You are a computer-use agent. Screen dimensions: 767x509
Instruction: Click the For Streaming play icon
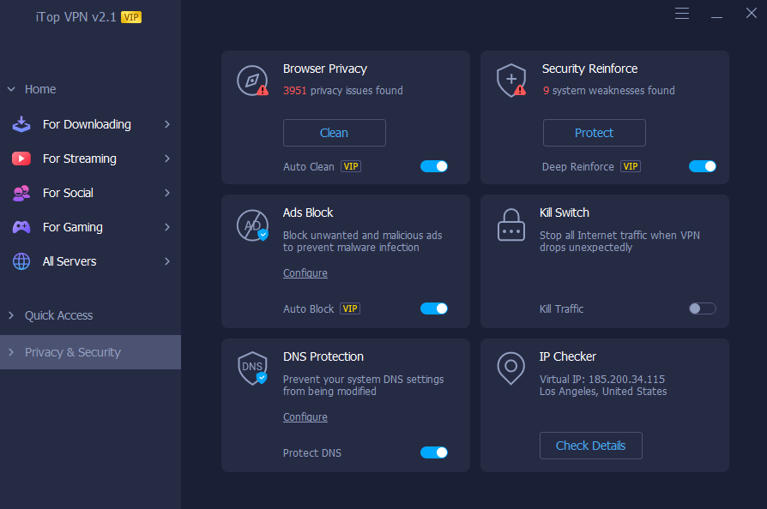21,159
